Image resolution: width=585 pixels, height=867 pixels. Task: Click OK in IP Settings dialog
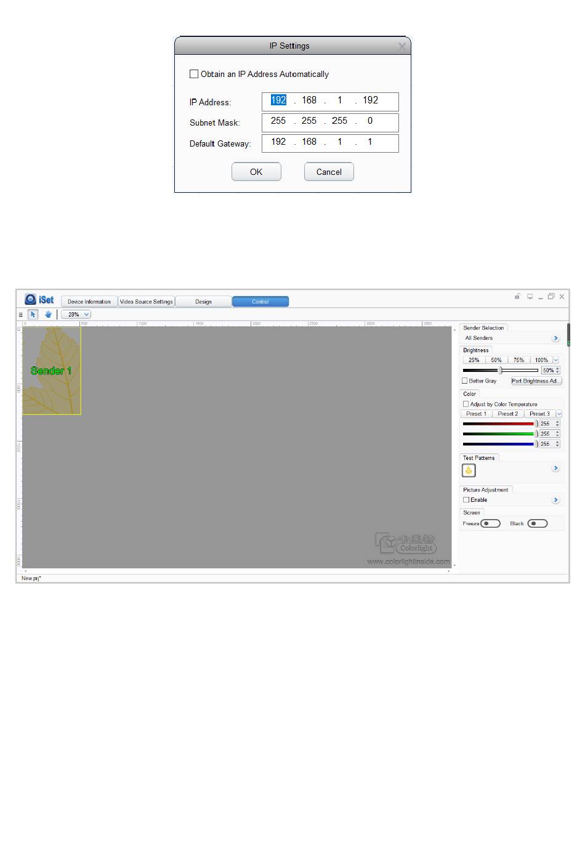(x=256, y=172)
